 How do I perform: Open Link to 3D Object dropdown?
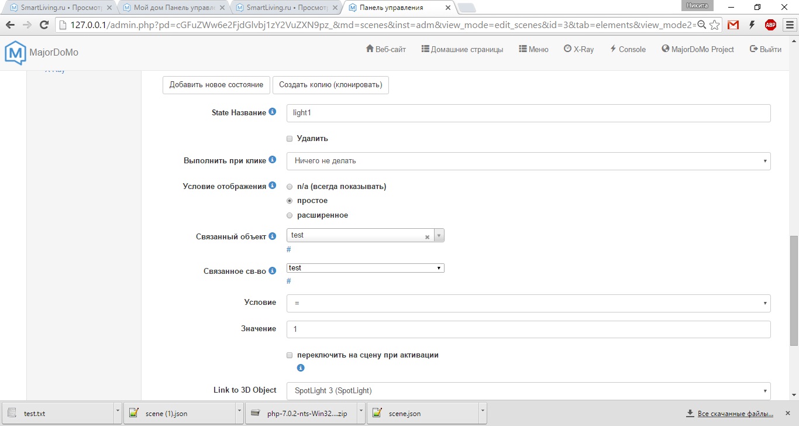point(528,391)
